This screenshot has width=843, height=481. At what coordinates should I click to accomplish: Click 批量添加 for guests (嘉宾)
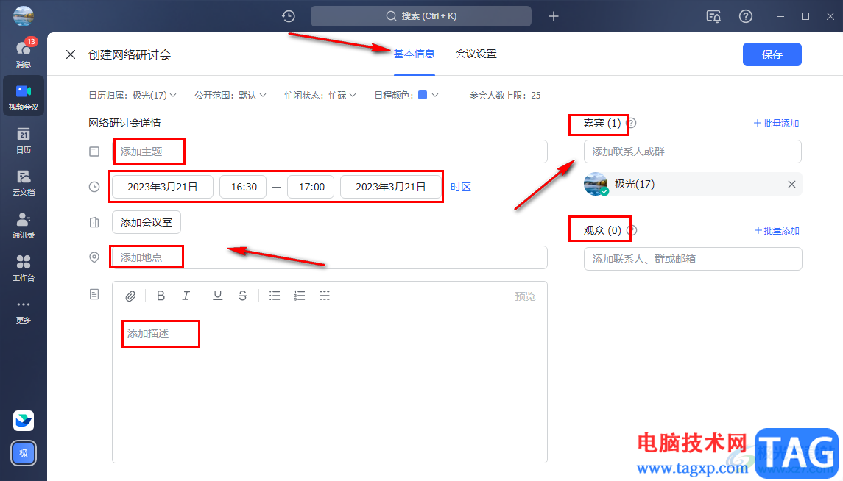pos(776,123)
